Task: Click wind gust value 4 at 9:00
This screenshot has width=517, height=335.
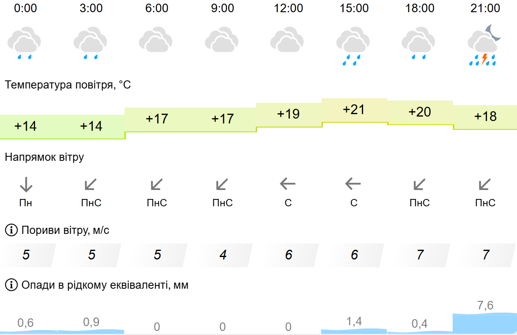Action: [223, 255]
